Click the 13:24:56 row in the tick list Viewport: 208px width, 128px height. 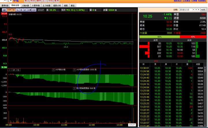click(172, 71)
